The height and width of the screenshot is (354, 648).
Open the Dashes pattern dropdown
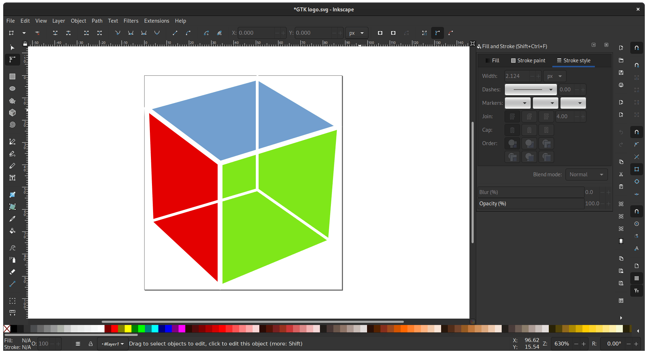pyautogui.click(x=530, y=89)
